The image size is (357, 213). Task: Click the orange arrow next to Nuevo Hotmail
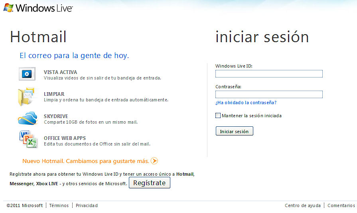pyautogui.click(x=154, y=161)
